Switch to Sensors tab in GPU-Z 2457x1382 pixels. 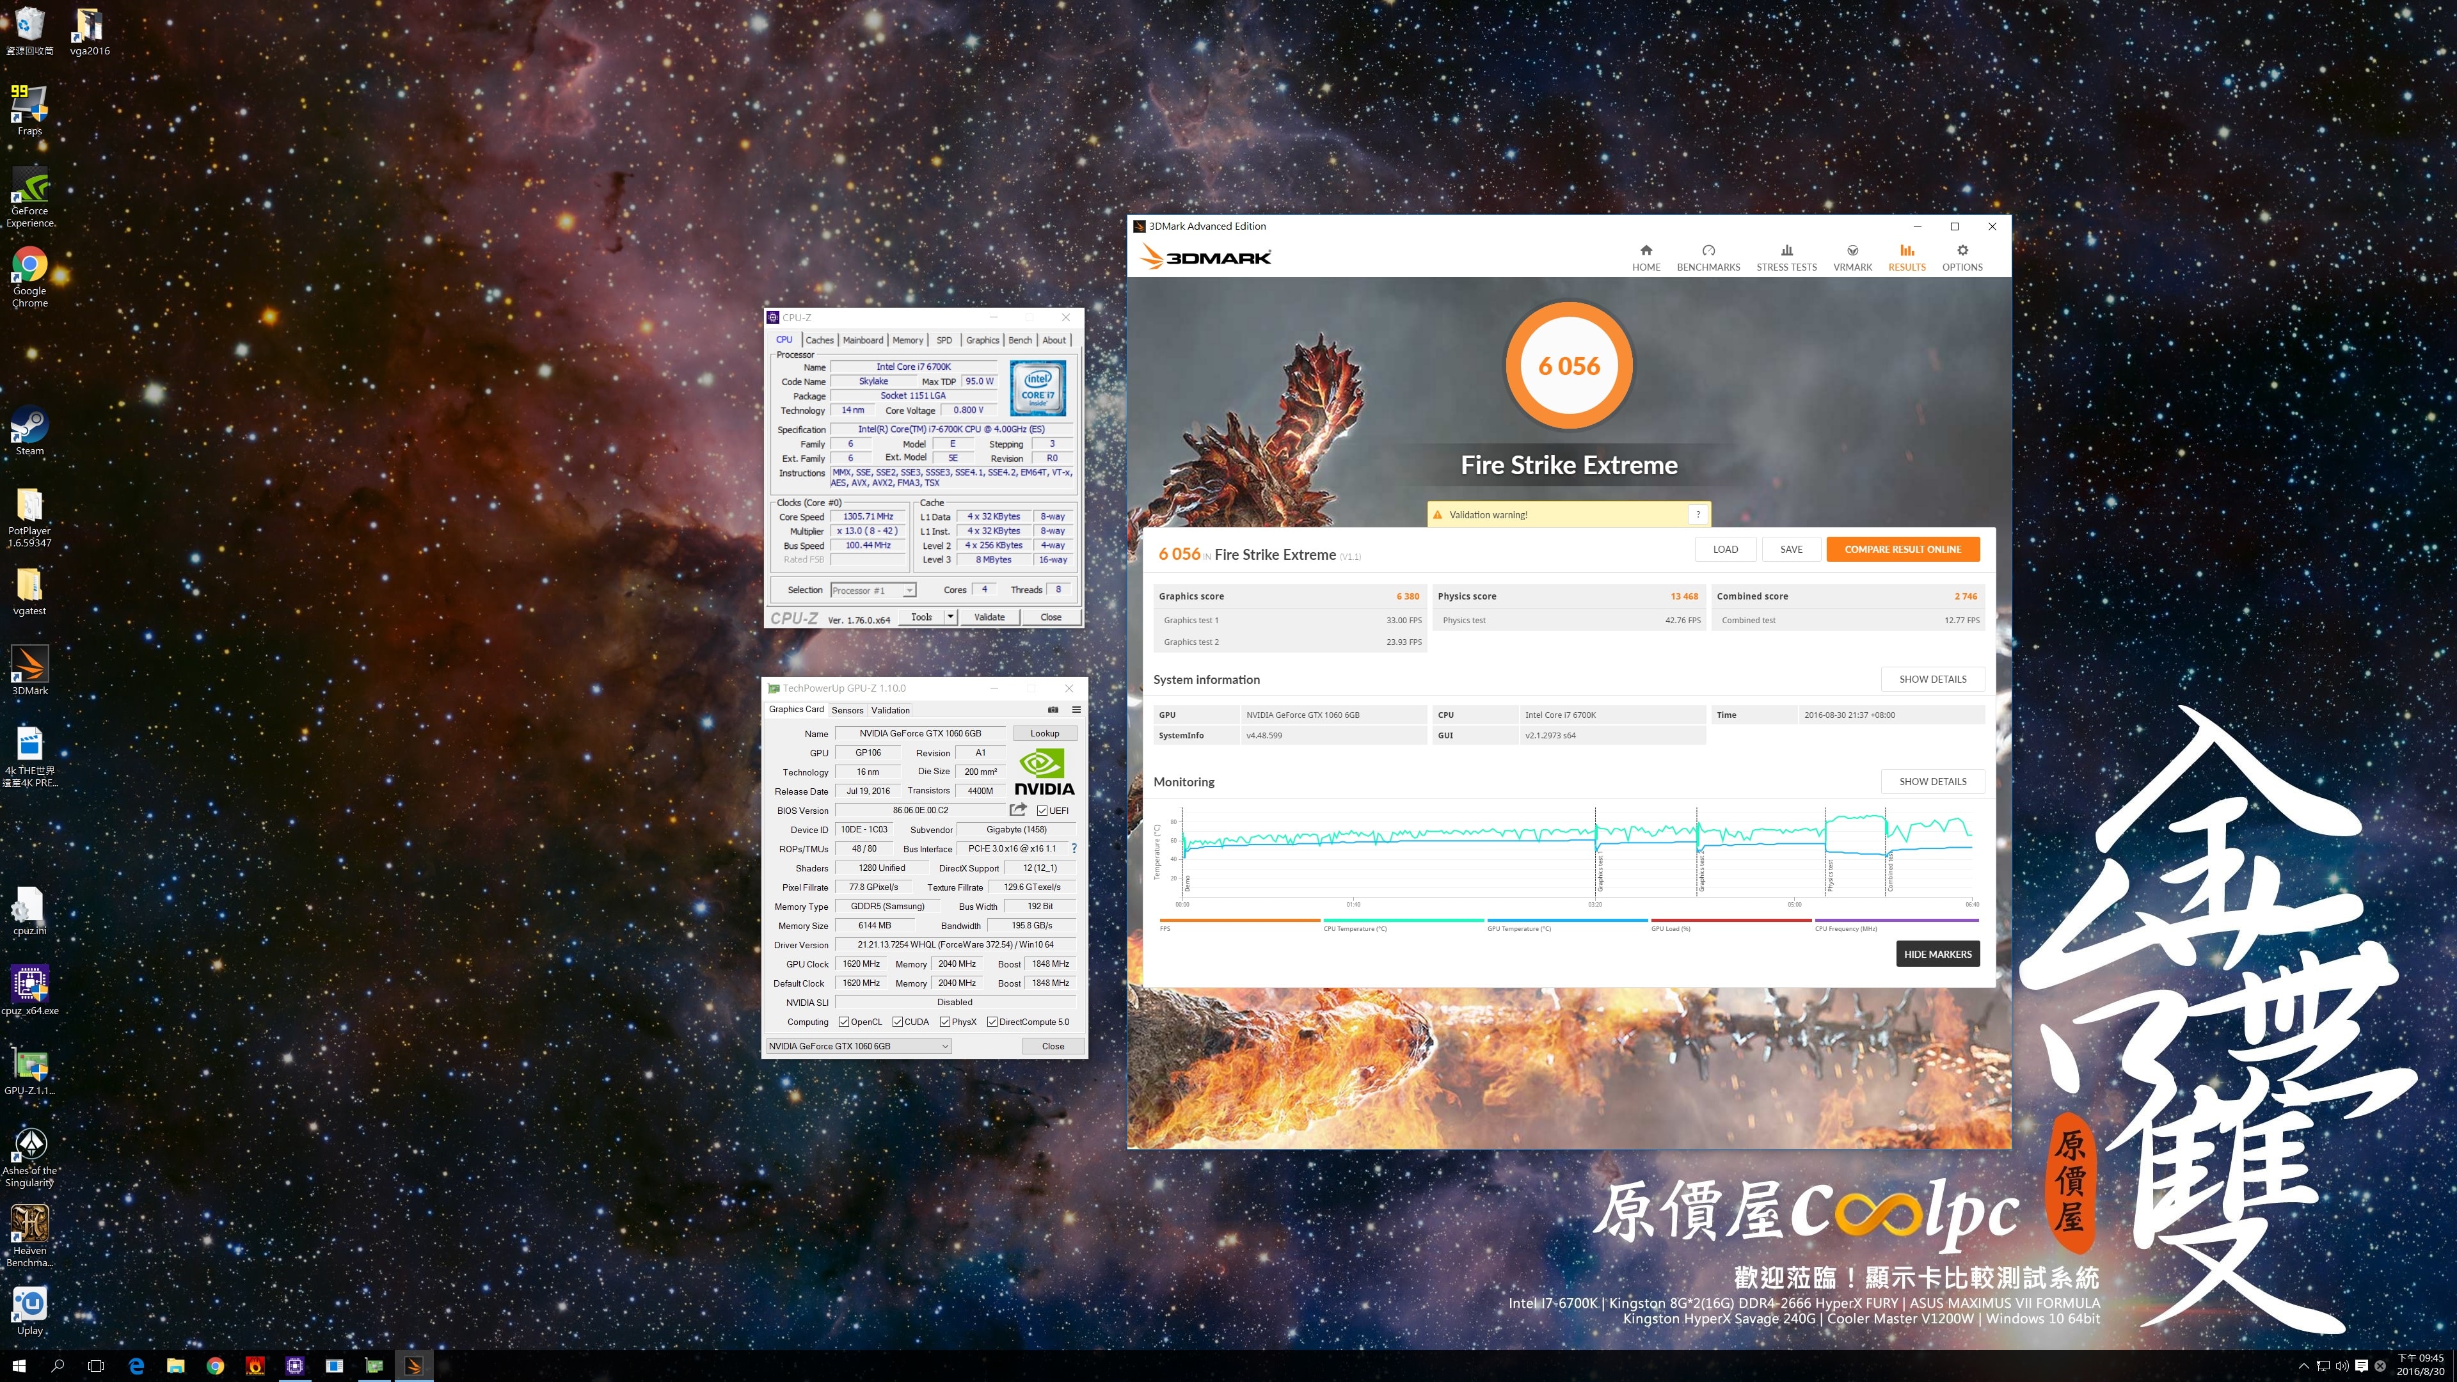pos(847,711)
